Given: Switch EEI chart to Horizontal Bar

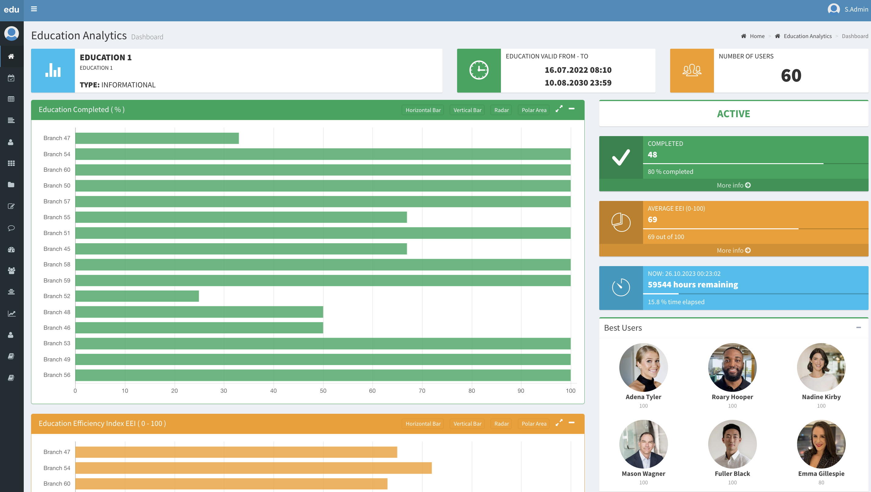Looking at the screenshot, I should [x=423, y=424].
